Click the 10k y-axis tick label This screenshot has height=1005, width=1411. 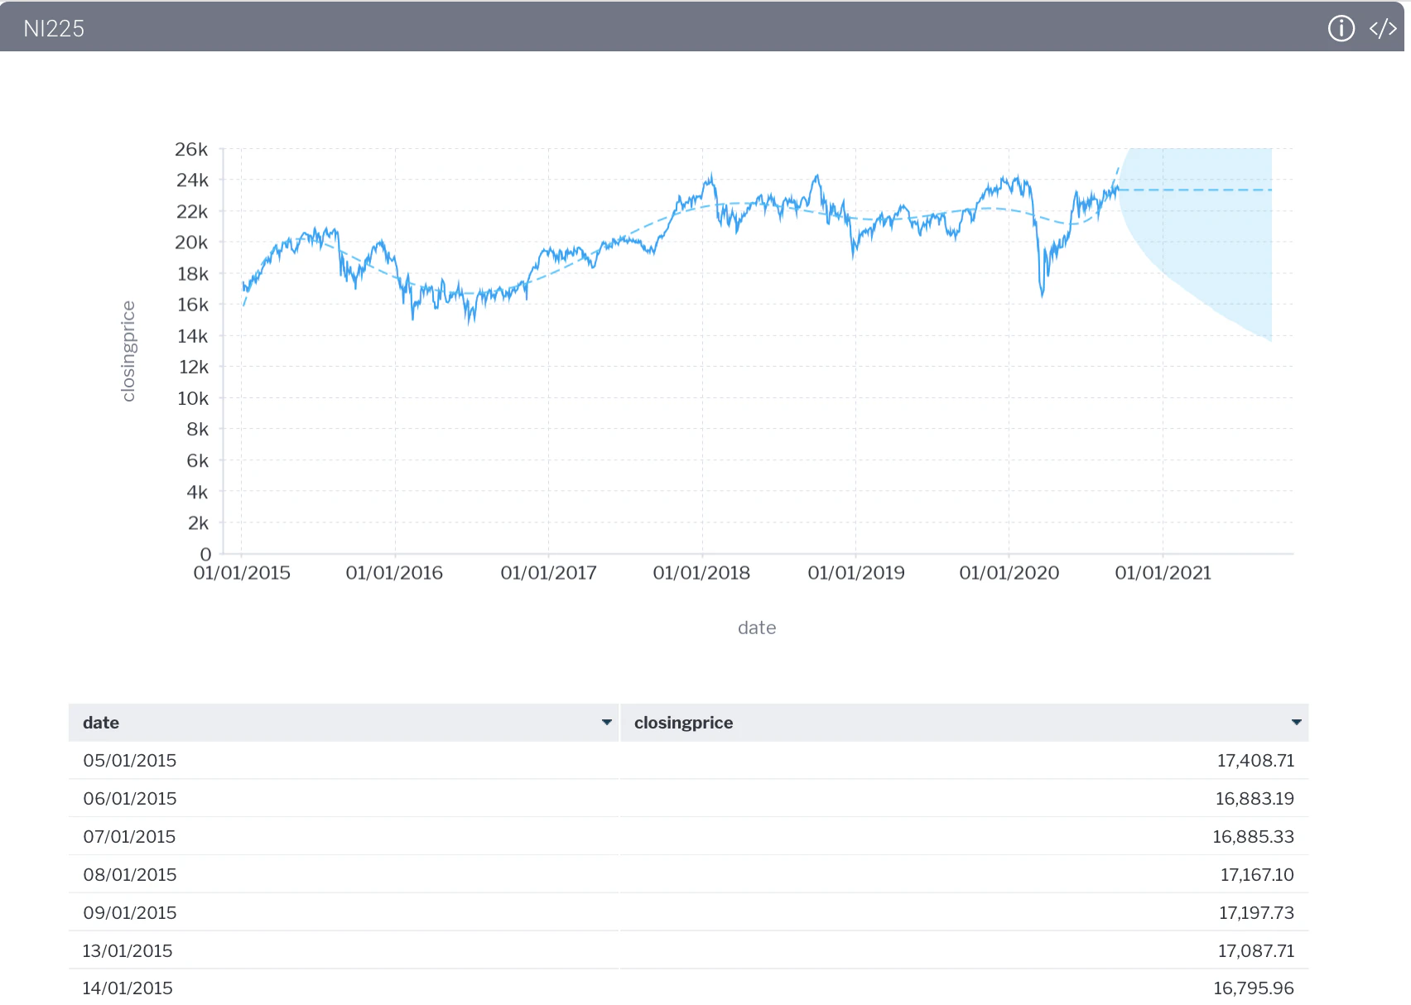193,398
